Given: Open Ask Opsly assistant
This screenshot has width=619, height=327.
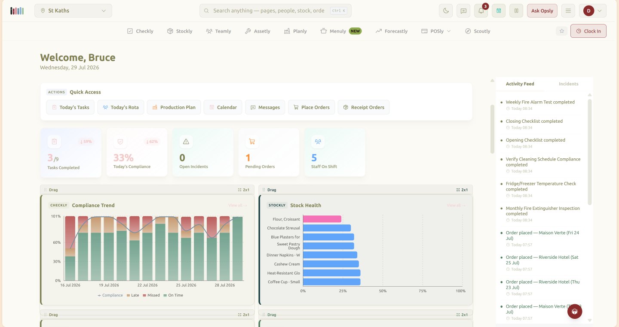Looking at the screenshot, I should pos(542,11).
